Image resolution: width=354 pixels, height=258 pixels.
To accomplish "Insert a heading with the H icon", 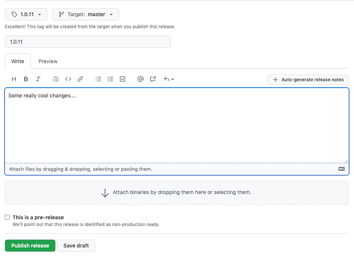I will click(x=14, y=79).
